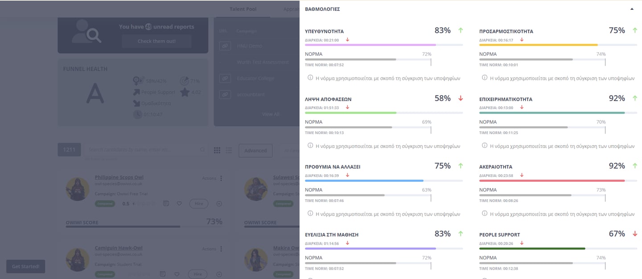Open notes icon for Philippine Scops Owl
Image resolution: width=642 pixels, height=279 pixels.
coord(166,204)
